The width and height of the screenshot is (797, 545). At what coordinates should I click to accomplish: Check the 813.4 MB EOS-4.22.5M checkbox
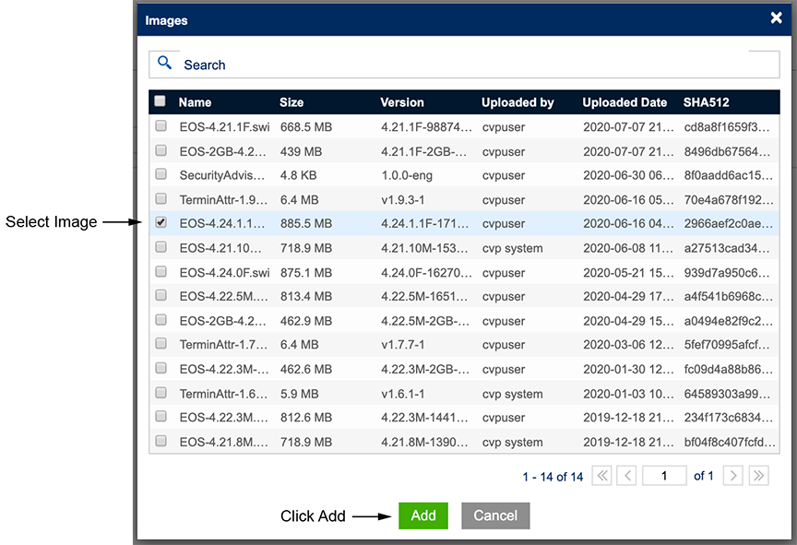161,295
